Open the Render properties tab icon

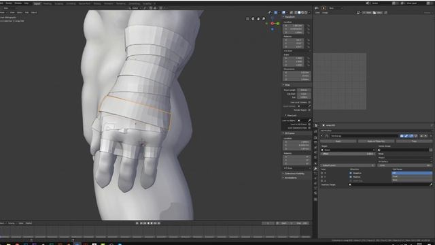(x=315, y=137)
